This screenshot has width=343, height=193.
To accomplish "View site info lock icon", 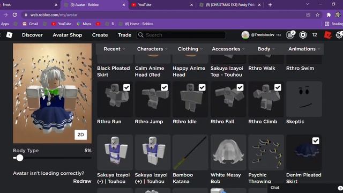I will coord(26,15).
